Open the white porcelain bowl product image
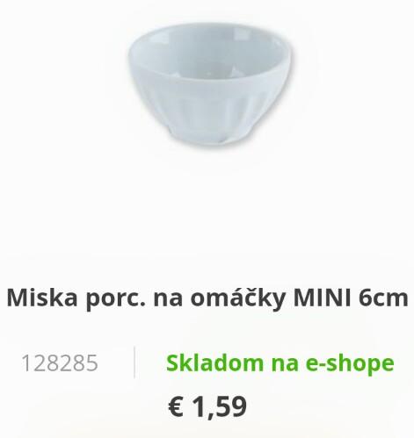This screenshot has height=438, width=414. tap(210, 85)
